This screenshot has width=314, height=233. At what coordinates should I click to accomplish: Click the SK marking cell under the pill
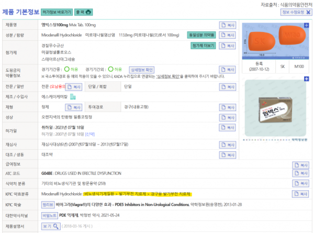pos(283,66)
